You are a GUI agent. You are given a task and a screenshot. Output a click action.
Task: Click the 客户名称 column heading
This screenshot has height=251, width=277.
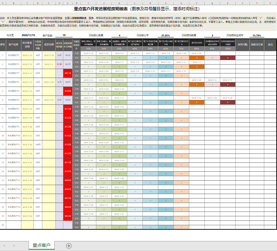pos(13,45)
